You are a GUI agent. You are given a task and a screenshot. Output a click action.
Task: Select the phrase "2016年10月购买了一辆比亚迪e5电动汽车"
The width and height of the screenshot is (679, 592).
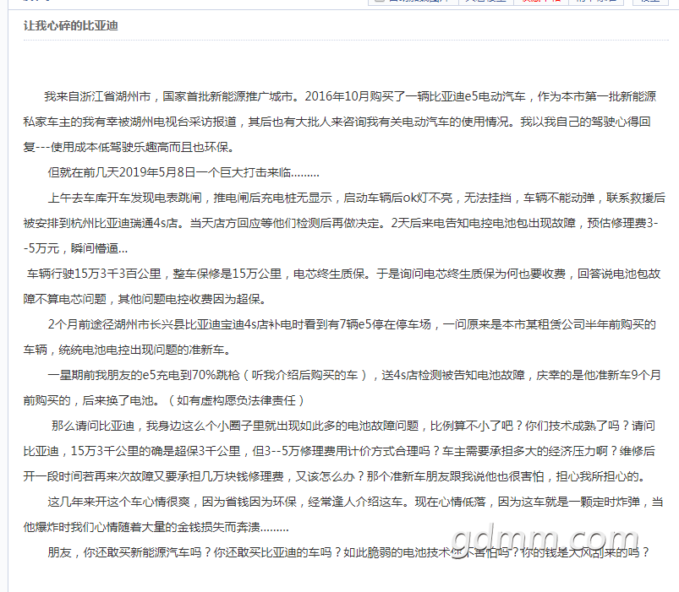coord(415,96)
